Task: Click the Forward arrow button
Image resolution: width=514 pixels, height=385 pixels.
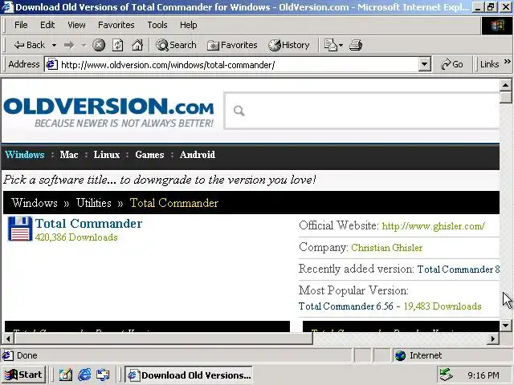Action: point(69,45)
